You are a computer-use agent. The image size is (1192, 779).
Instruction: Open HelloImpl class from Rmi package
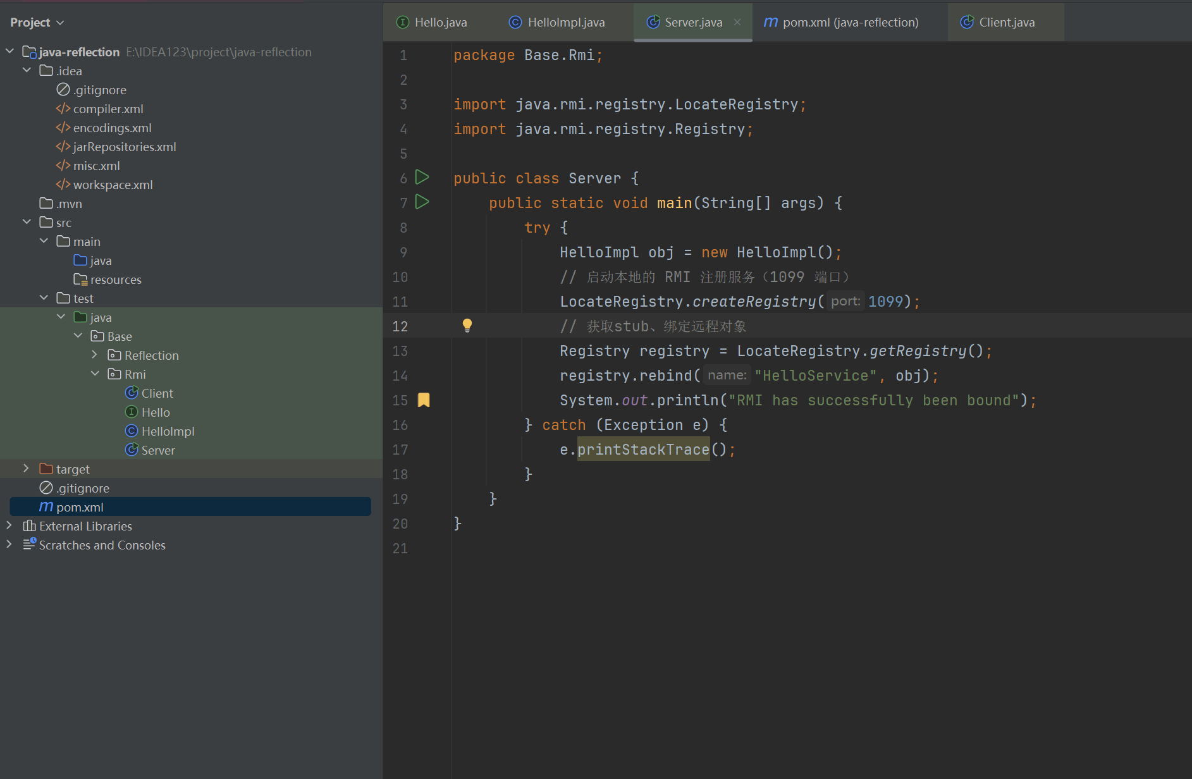point(168,431)
